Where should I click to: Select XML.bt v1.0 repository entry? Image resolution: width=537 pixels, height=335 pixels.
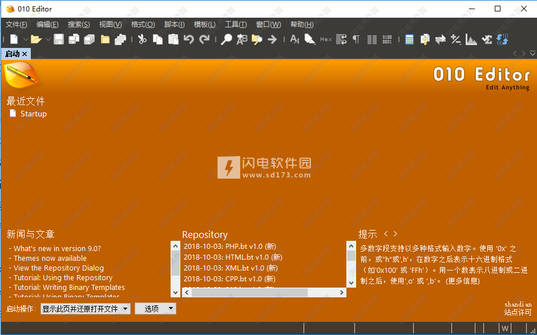tap(231, 268)
